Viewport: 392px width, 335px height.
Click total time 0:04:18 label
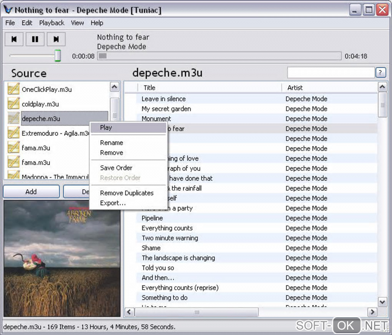356,56
